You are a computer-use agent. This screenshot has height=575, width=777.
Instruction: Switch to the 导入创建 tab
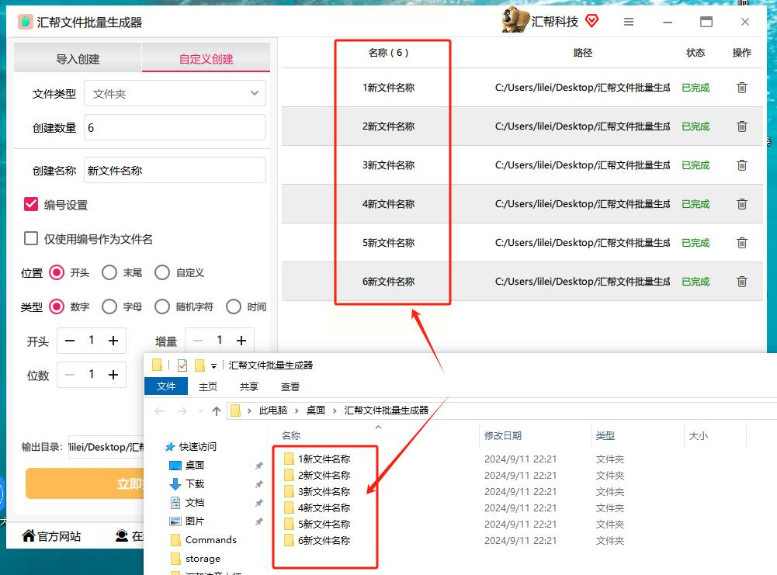(x=78, y=58)
